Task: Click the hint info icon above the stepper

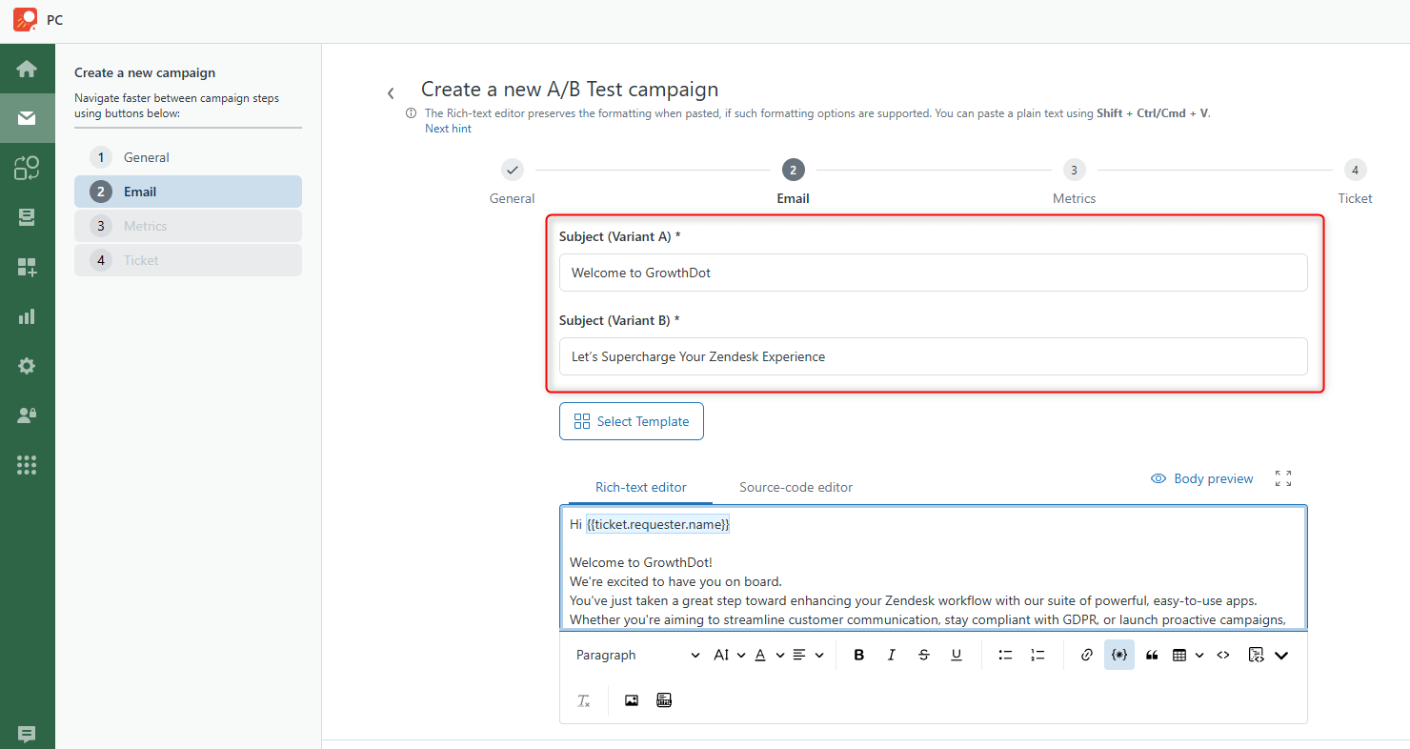Action: pyautogui.click(x=412, y=113)
